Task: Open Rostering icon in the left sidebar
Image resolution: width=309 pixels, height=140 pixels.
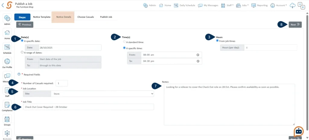Action: tap(7, 134)
